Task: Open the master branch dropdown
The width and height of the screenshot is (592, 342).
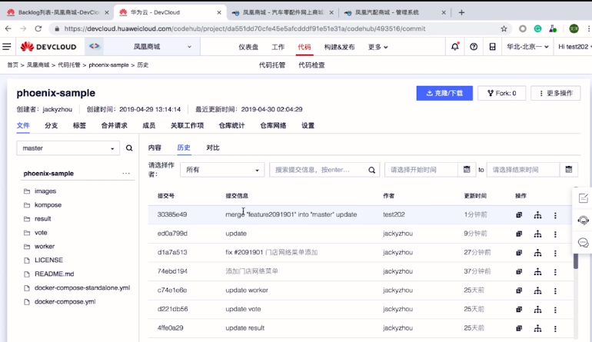Action: pyautogui.click(x=68, y=148)
